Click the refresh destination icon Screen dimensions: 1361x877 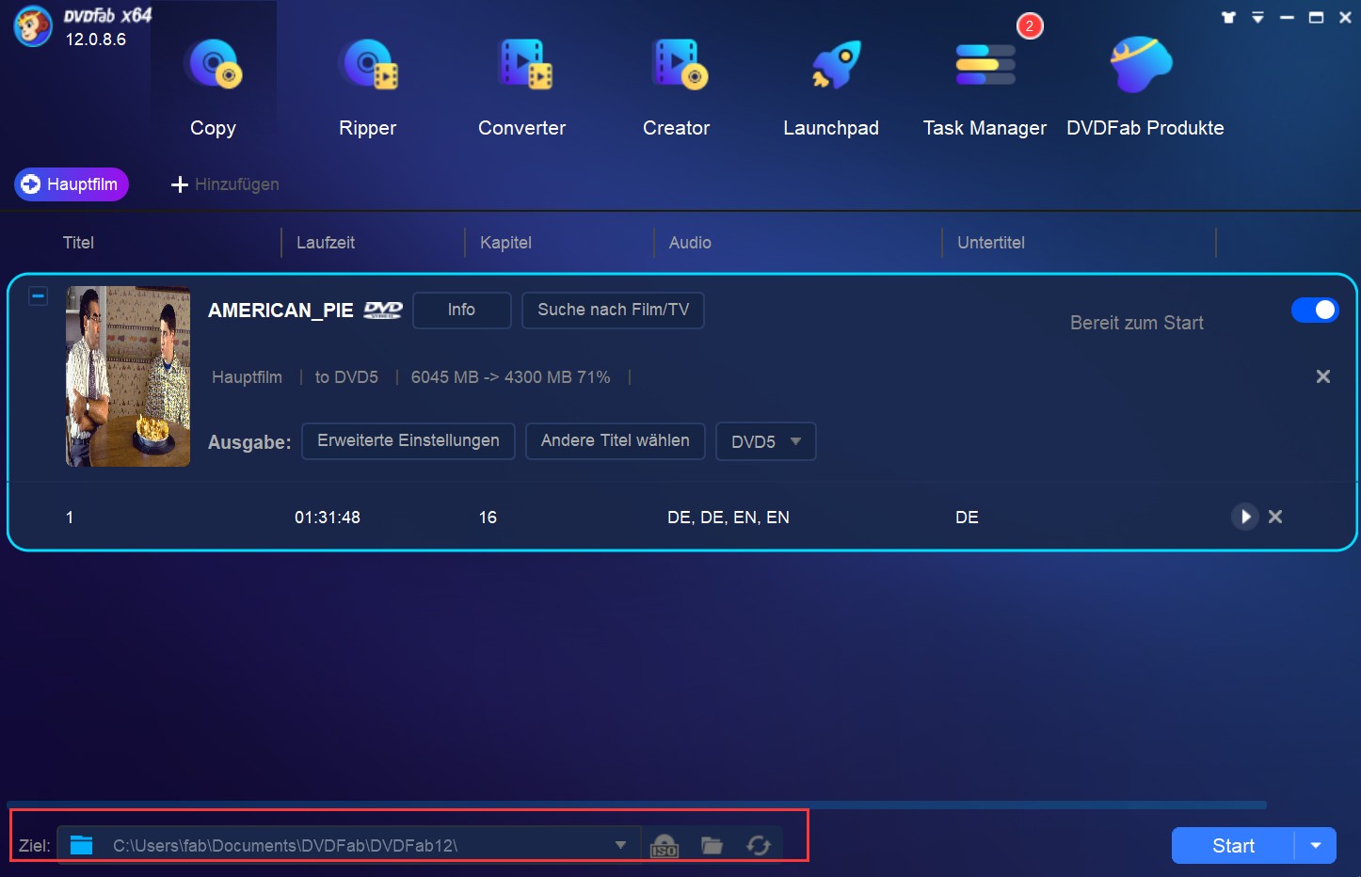[759, 845]
